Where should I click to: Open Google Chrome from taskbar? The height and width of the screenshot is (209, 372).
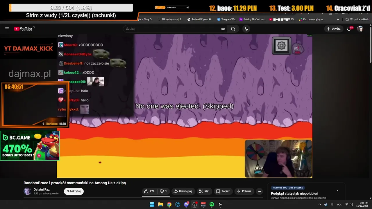169,204
